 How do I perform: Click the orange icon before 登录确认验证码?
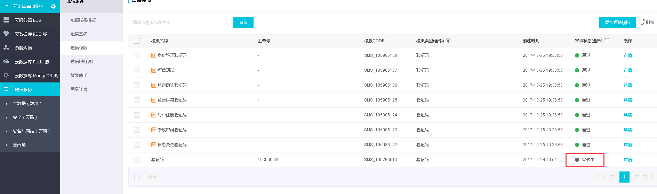tap(154, 85)
